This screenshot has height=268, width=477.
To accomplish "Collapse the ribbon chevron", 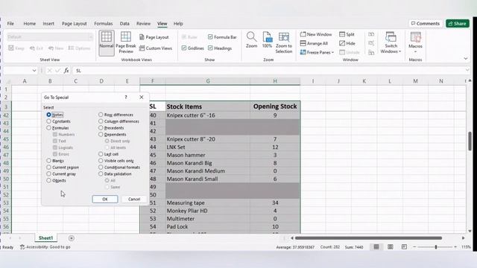I will pyautogui.click(x=465, y=59).
